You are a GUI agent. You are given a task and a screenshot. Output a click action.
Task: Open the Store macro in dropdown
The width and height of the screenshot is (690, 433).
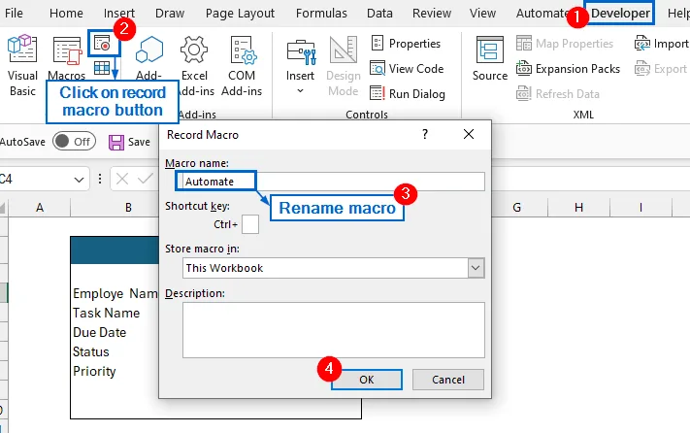tap(476, 268)
